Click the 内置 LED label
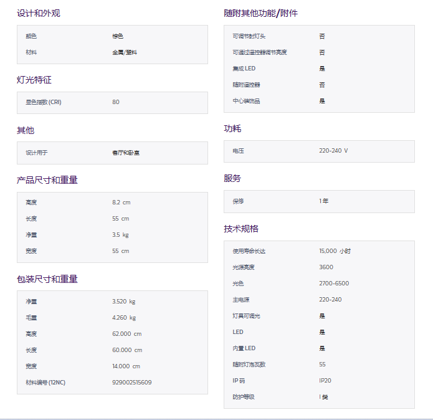Viewport: 433px width, 420px height. tap(244, 348)
